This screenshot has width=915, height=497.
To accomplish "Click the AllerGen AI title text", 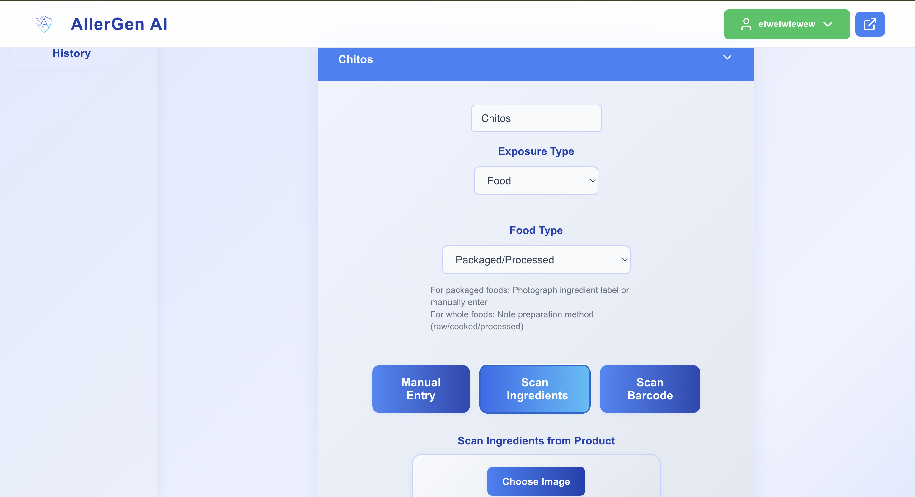I will point(119,24).
